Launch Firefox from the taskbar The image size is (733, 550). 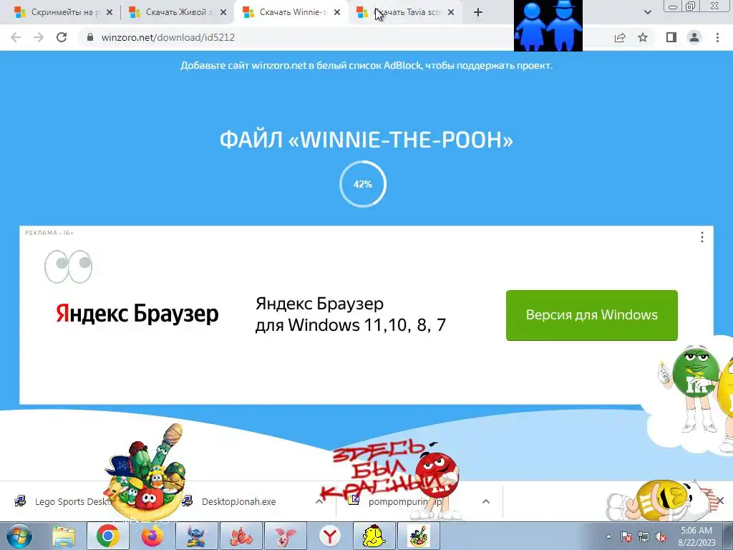click(152, 536)
